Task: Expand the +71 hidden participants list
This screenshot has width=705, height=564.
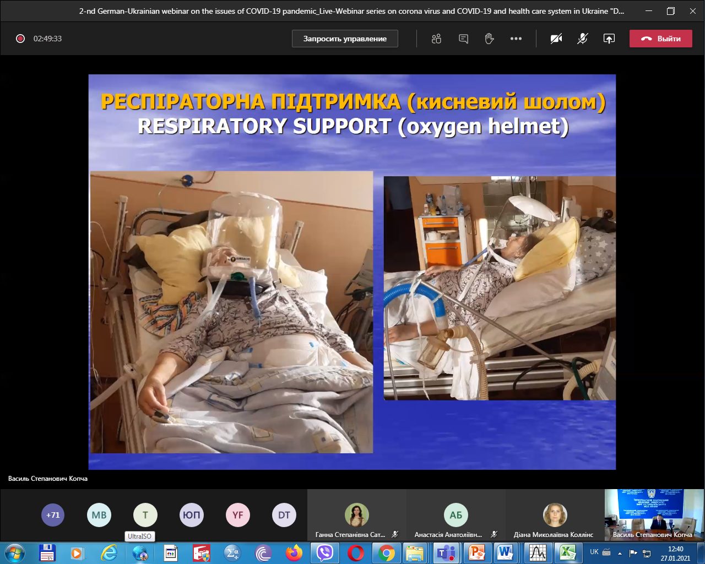Action: [x=53, y=515]
